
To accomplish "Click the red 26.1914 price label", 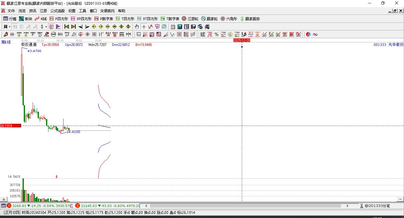I will coord(10,126).
